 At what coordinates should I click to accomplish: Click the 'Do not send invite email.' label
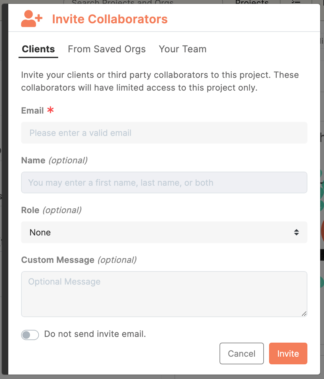click(x=95, y=334)
